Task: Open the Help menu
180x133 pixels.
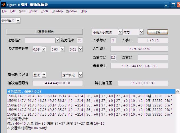Action: coord(83,11)
